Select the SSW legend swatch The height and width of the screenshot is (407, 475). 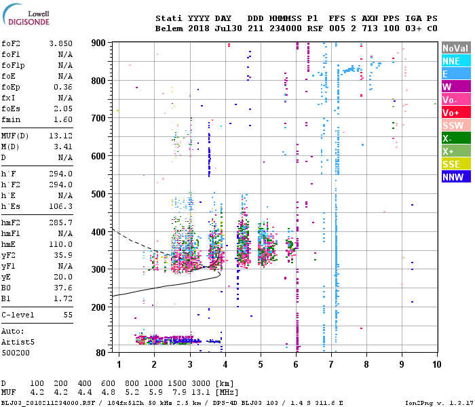click(456, 125)
